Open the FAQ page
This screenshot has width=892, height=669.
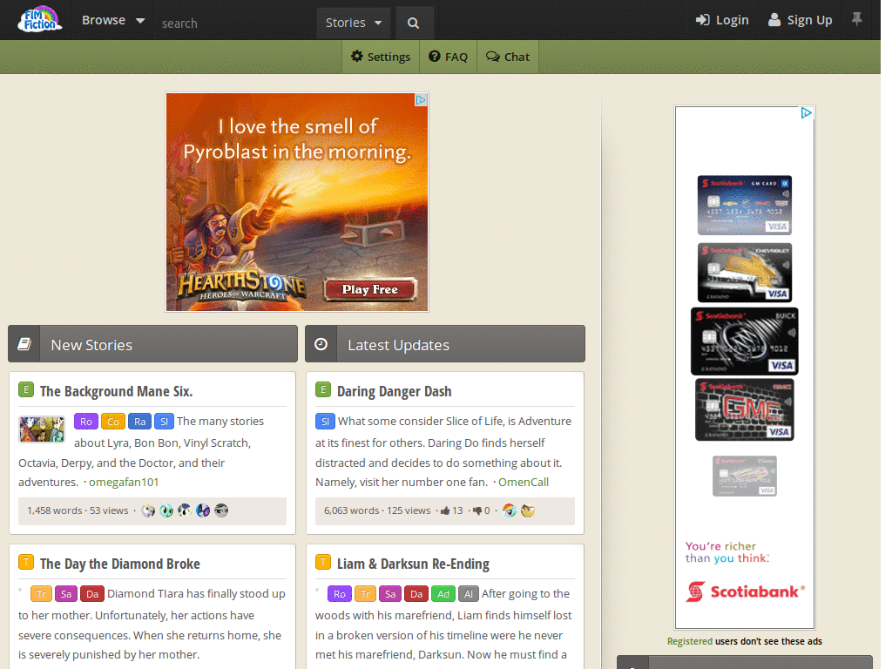click(449, 57)
